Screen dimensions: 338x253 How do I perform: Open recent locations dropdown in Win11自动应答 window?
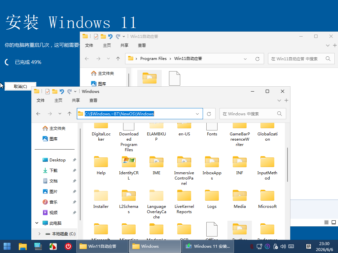(108, 59)
